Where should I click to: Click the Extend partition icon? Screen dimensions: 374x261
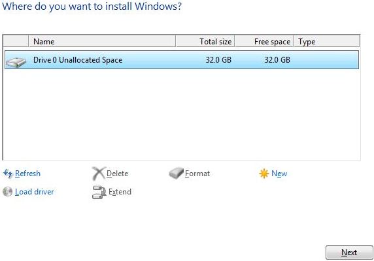tap(99, 192)
